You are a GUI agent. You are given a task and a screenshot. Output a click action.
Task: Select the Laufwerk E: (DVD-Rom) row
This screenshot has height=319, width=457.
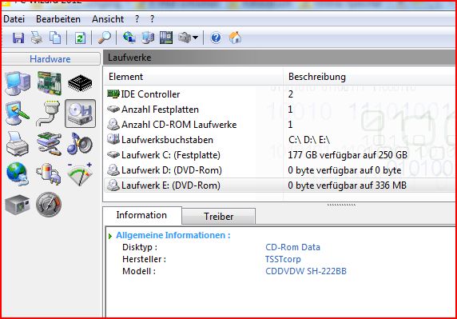click(x=280, y=185)
